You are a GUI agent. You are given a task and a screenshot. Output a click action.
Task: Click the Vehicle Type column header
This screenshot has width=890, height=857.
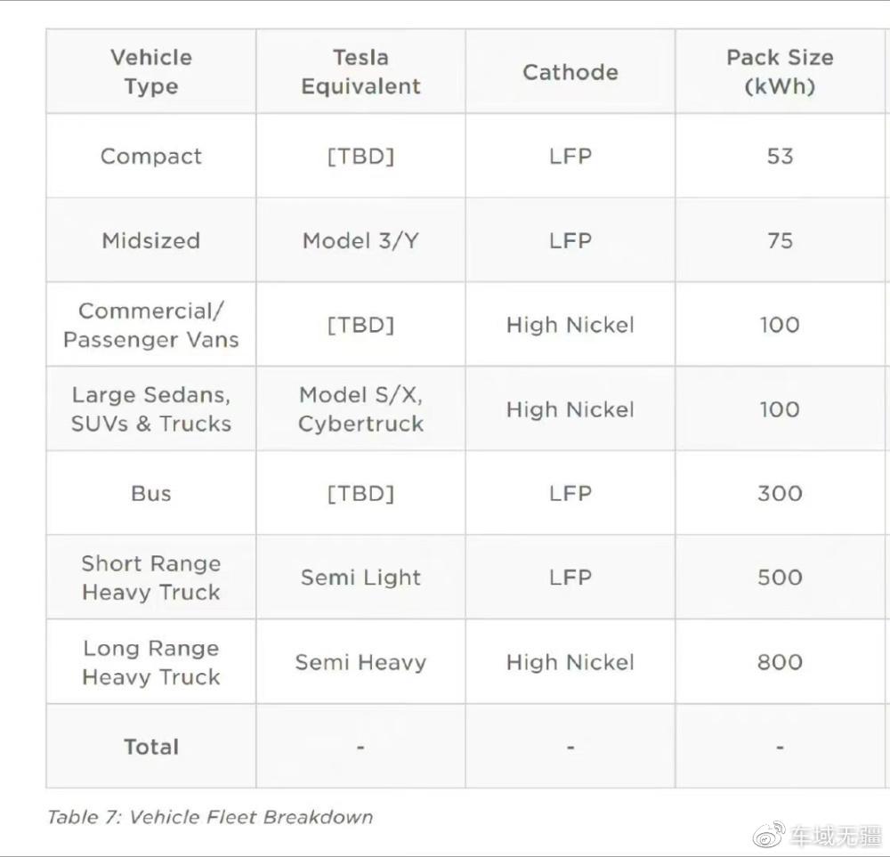click(151, 71)
